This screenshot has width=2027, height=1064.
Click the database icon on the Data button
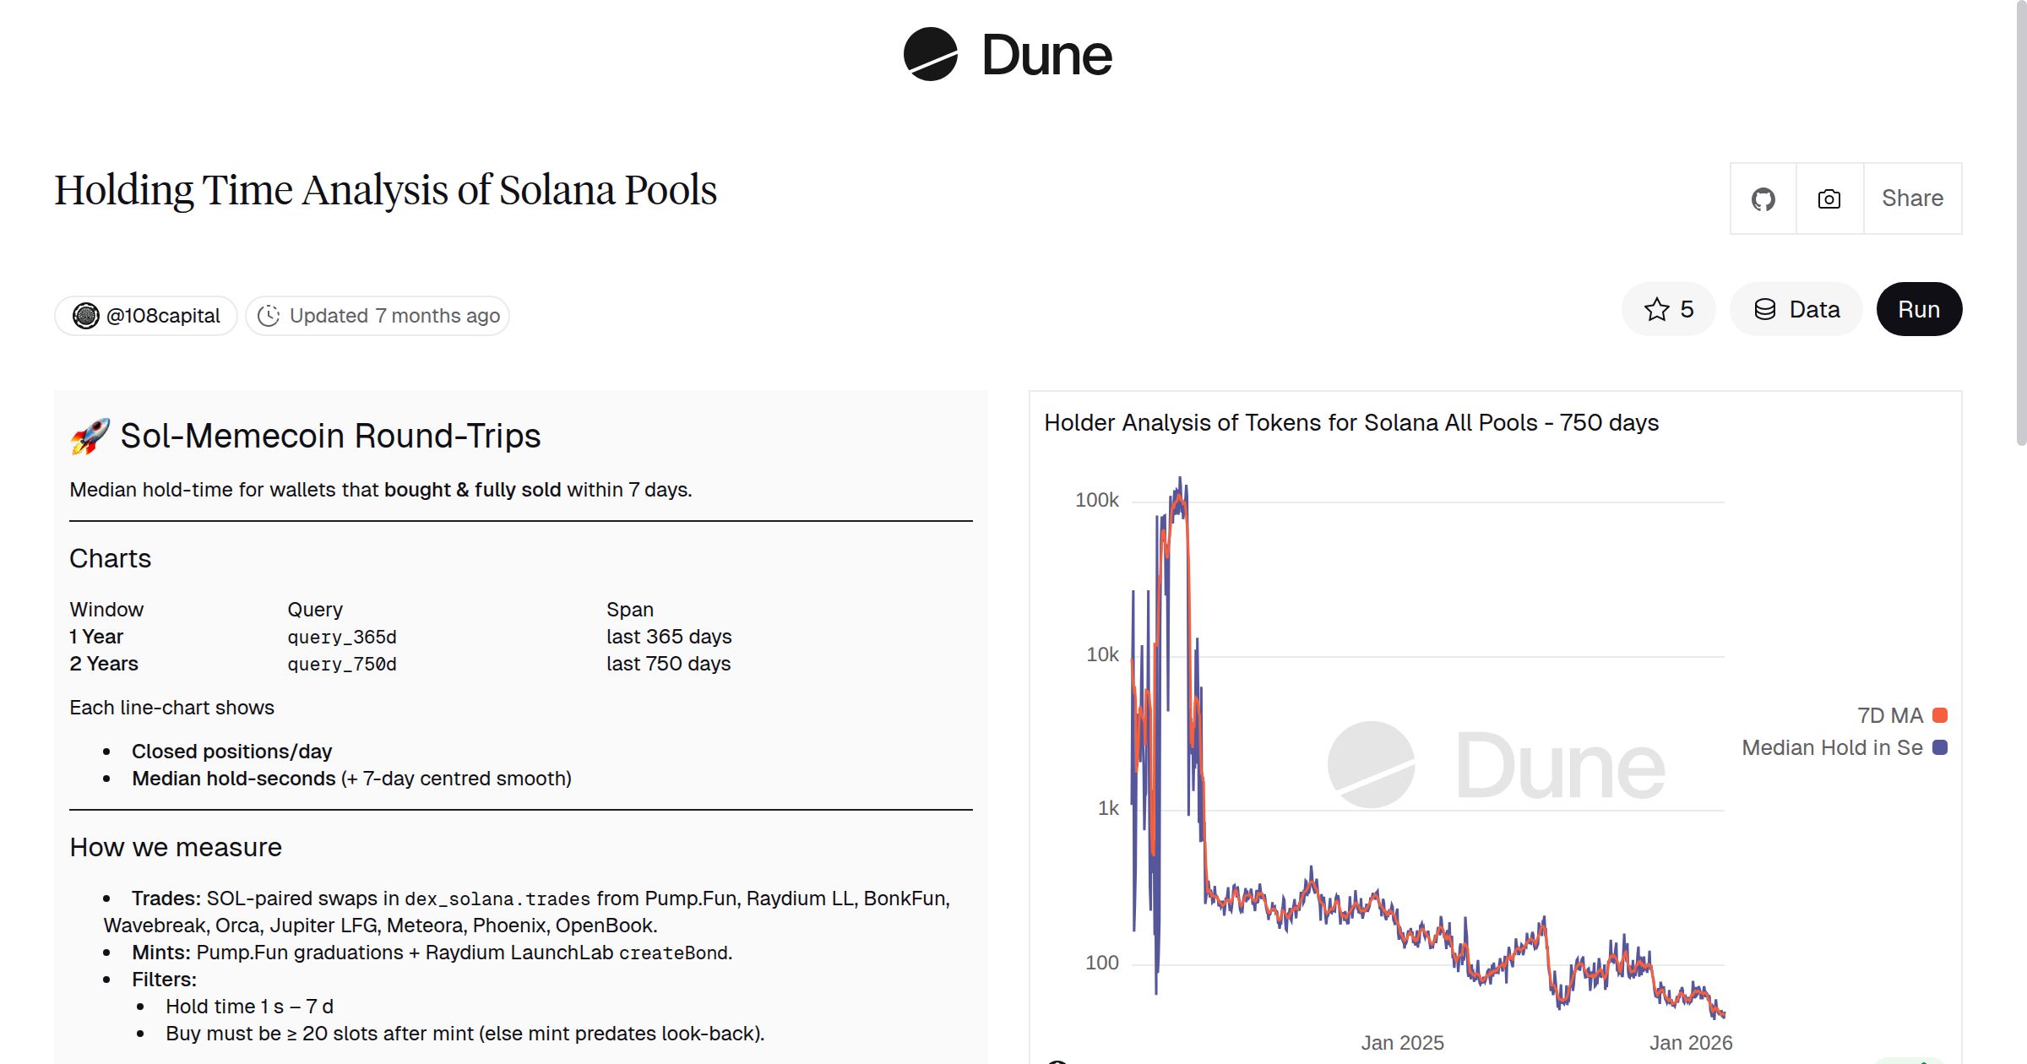point(1765,309)
